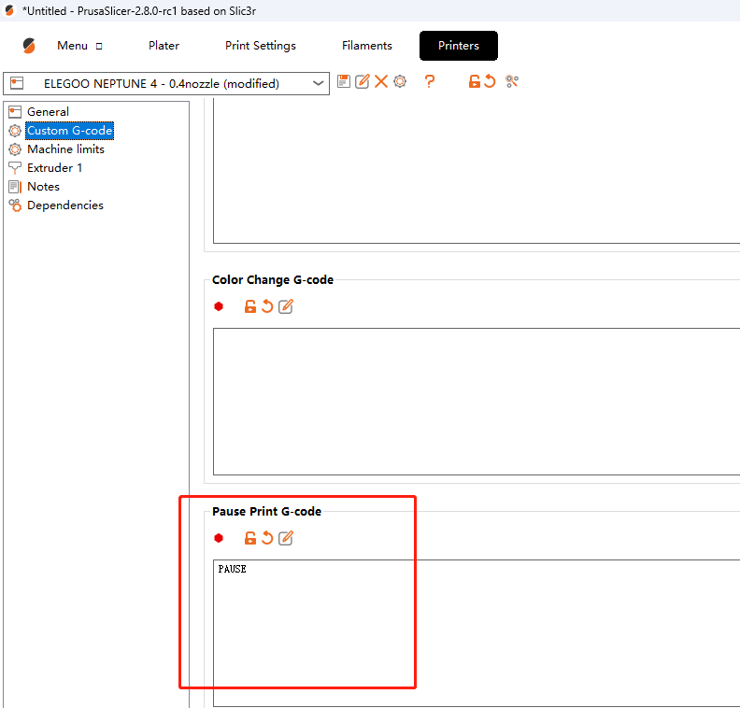Open the Pause Print G-code editor icon

click(286, 538)
